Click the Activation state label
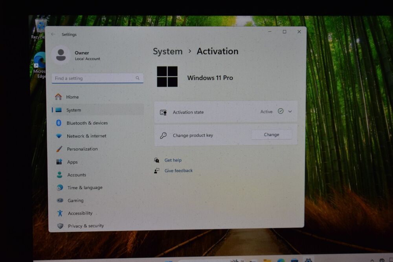 [x=188, y=112]
